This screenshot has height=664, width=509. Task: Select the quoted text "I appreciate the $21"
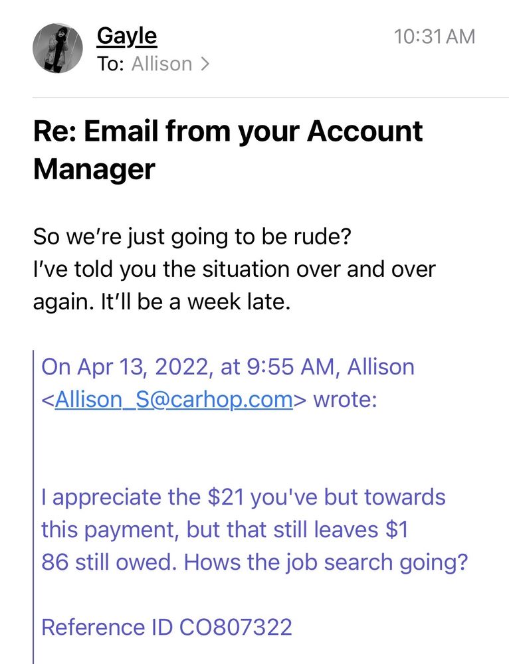(x=143, y=497)
